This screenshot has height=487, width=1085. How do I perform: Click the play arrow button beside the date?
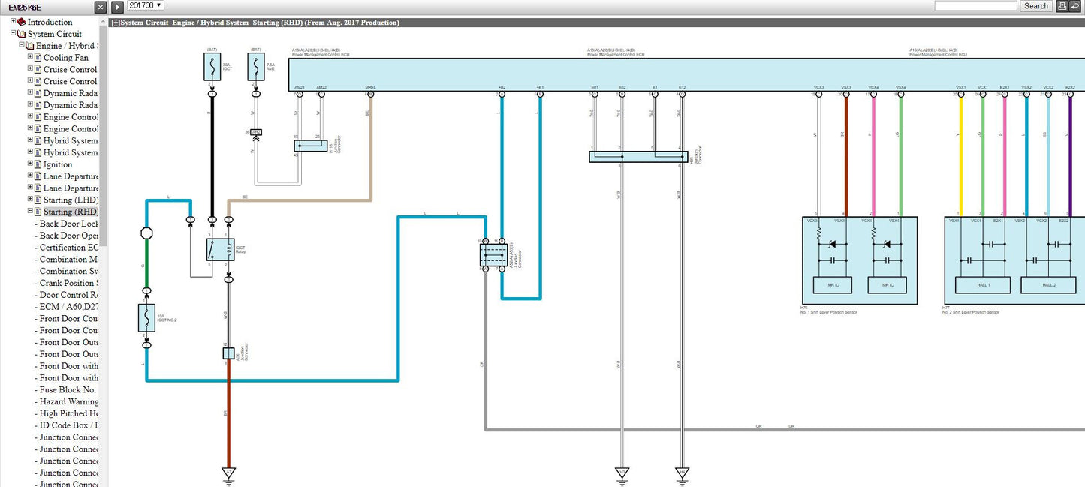click(x=118, y=7)
